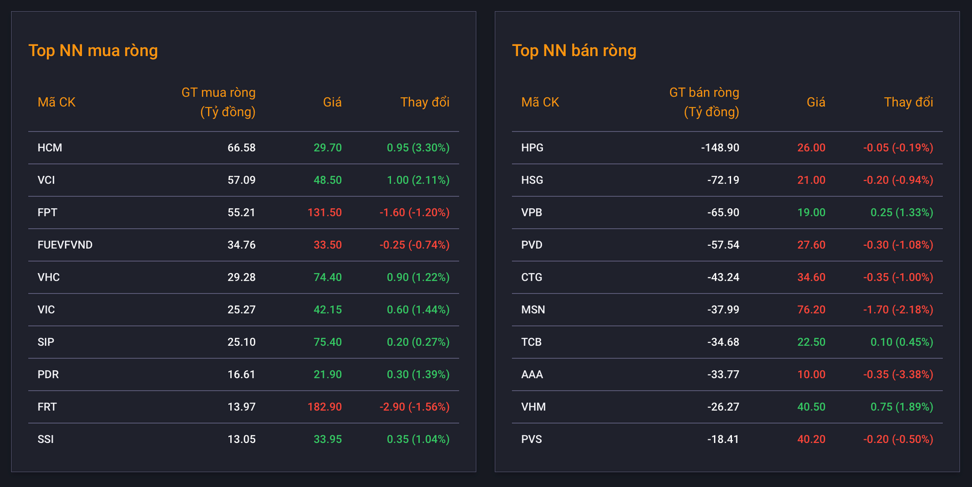Open the FRT ticker entry

pos(47,407)
